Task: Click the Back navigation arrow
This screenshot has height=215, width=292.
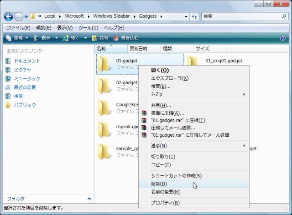Action: tap(9, 17)
